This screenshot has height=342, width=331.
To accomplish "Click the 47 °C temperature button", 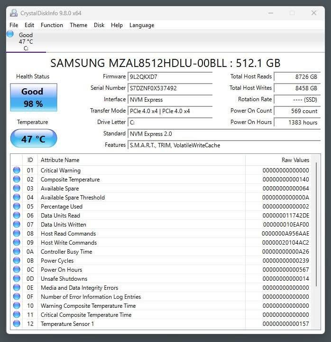I will [34, 138].
